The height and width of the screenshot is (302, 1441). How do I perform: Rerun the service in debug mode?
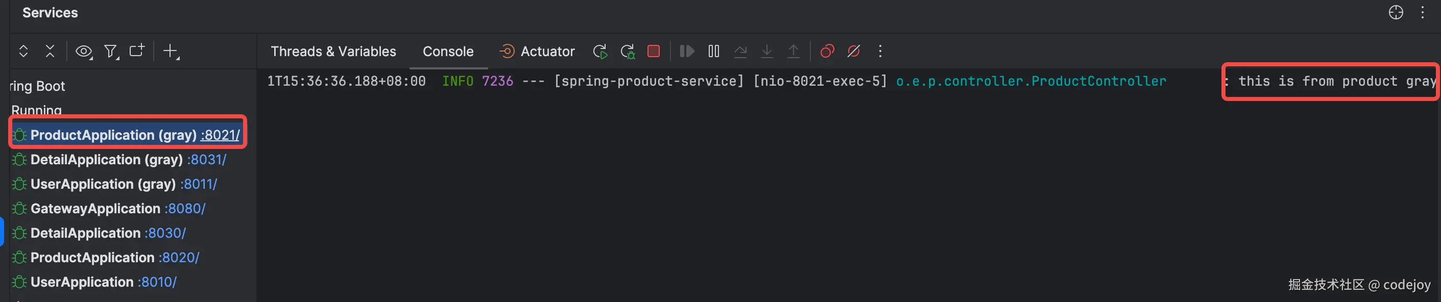628,52
